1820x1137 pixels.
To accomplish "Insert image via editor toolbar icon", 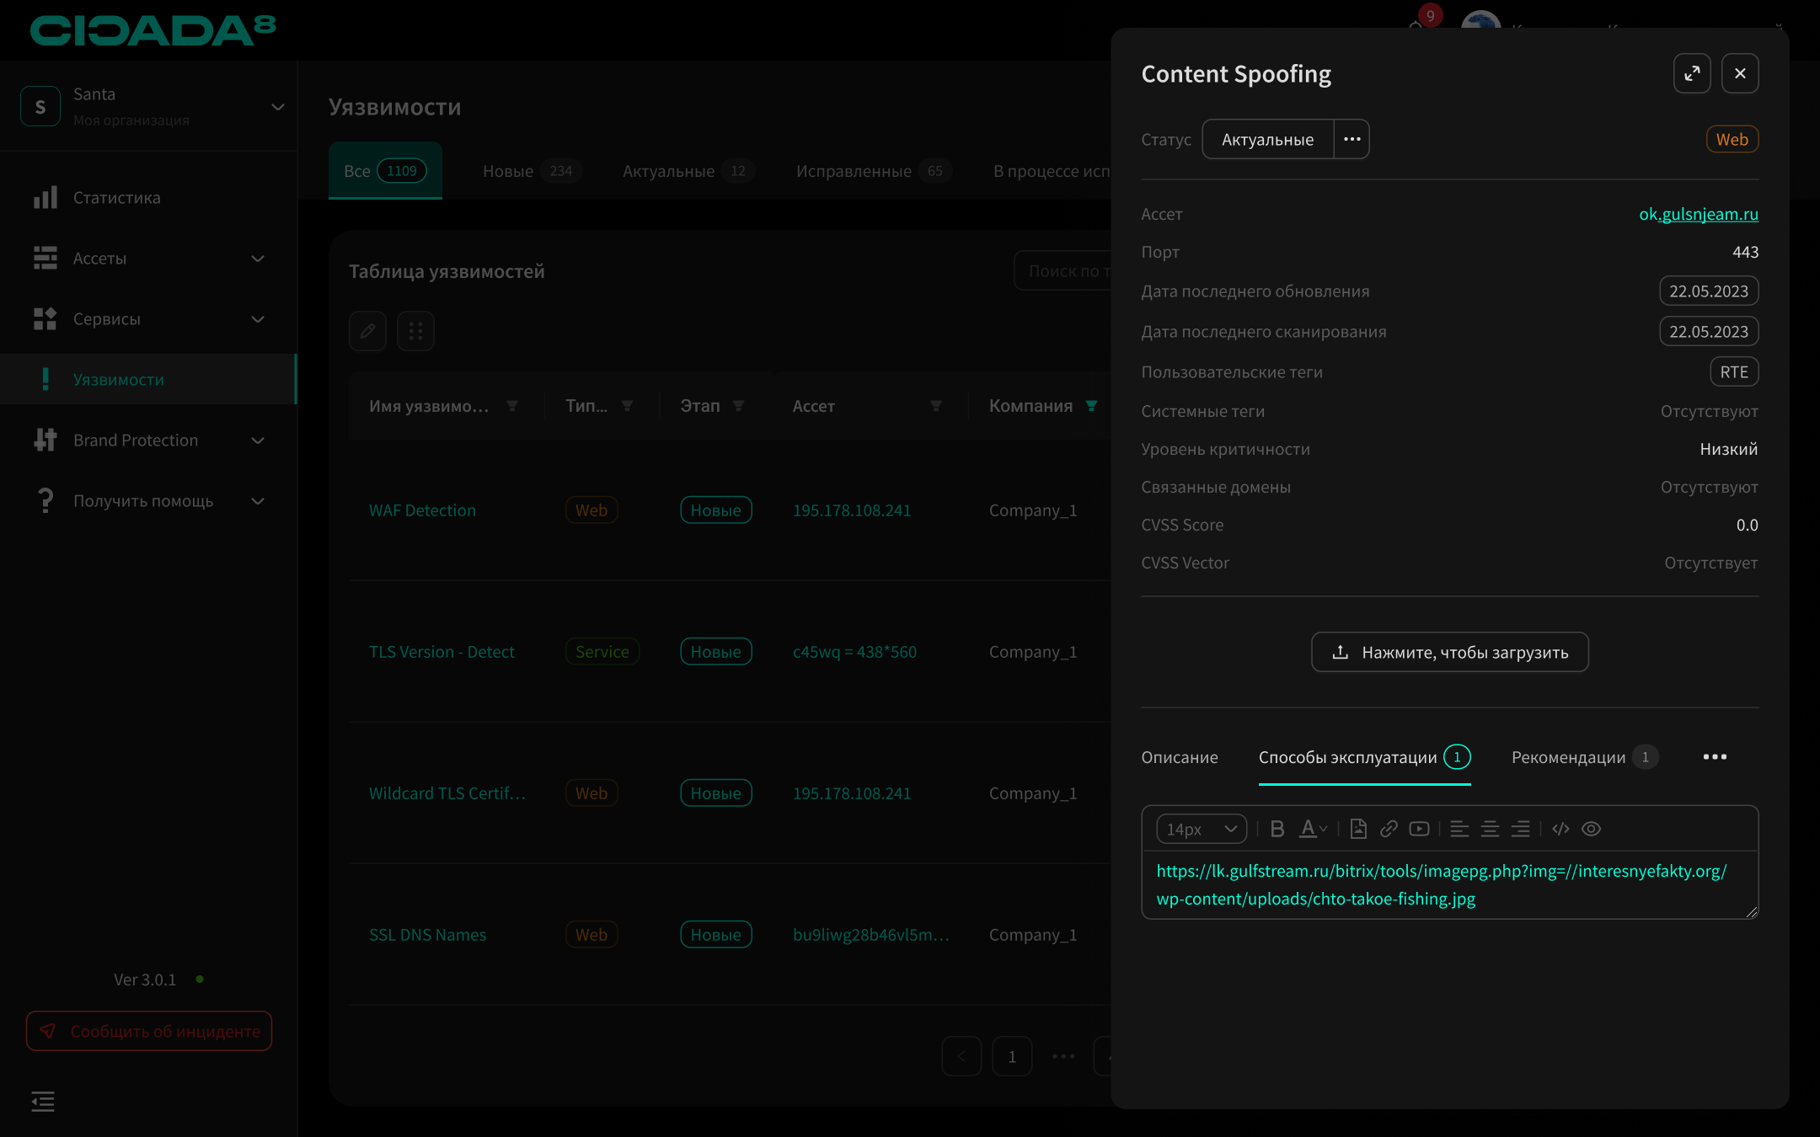I will (1358, 829).
